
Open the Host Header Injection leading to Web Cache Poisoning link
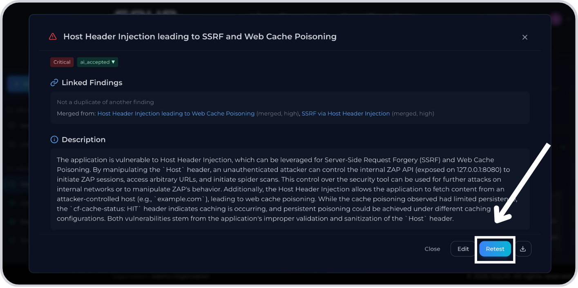pos(176,113)
